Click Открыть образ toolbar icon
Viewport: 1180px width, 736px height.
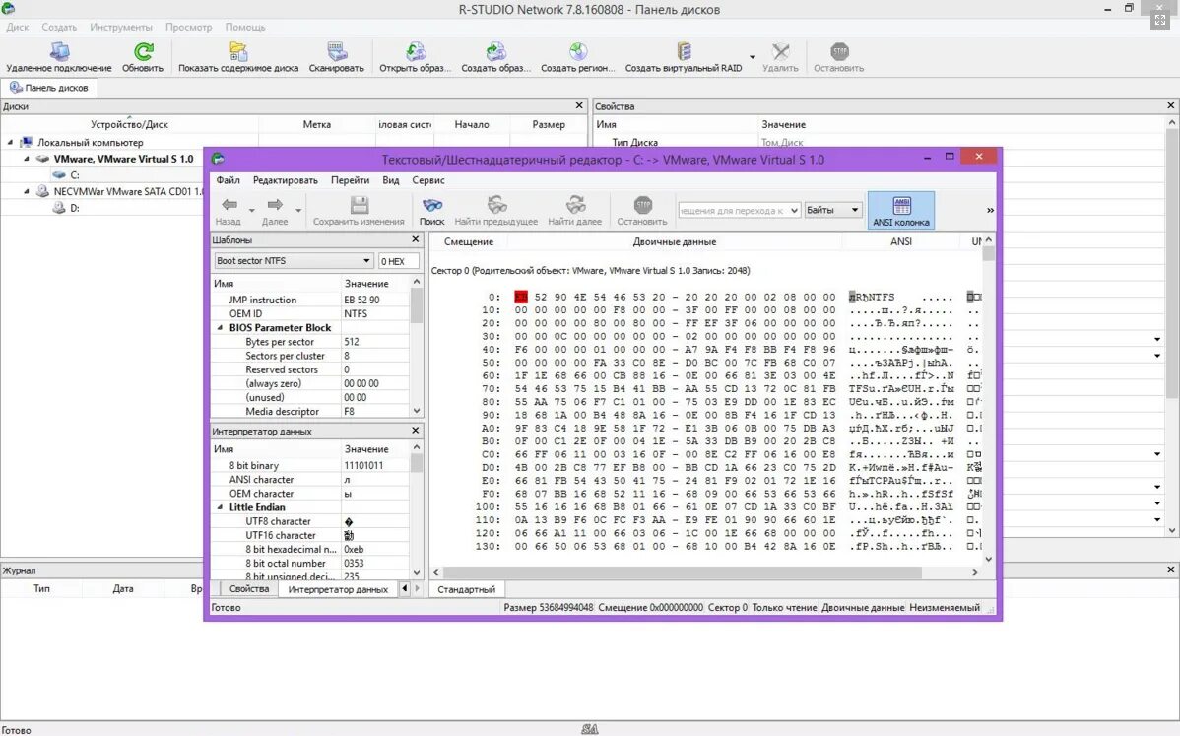(x=415, y=51)
